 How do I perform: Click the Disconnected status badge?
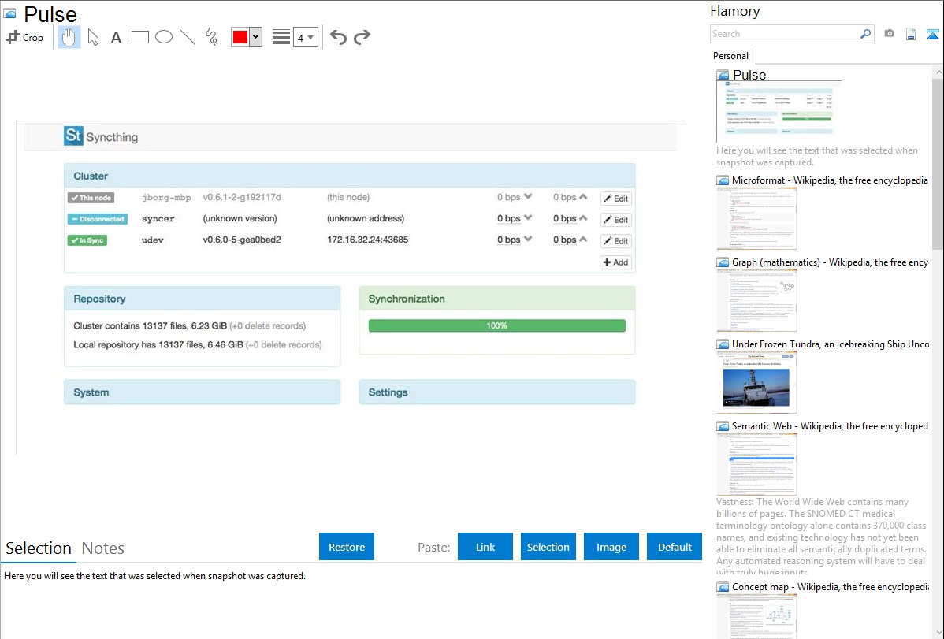click(x=98, y=218)
